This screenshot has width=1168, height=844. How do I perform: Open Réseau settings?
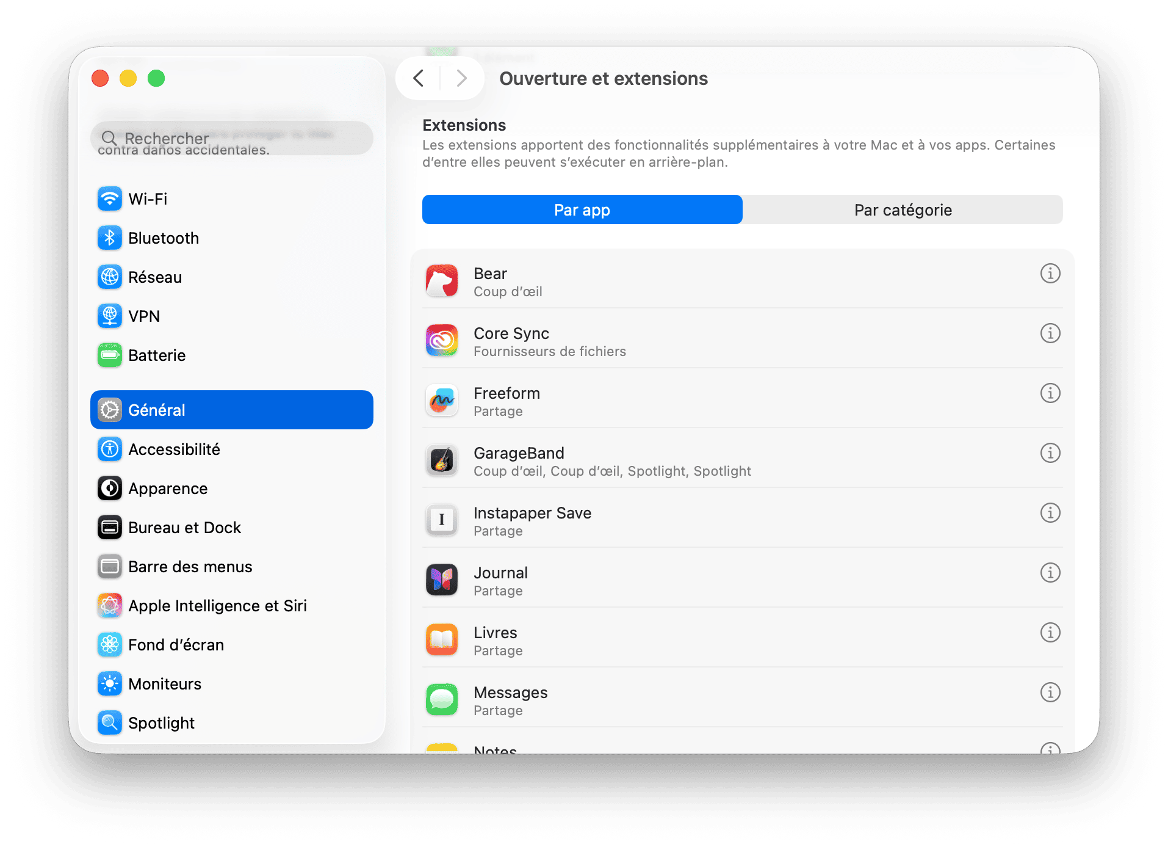point(110,277)
